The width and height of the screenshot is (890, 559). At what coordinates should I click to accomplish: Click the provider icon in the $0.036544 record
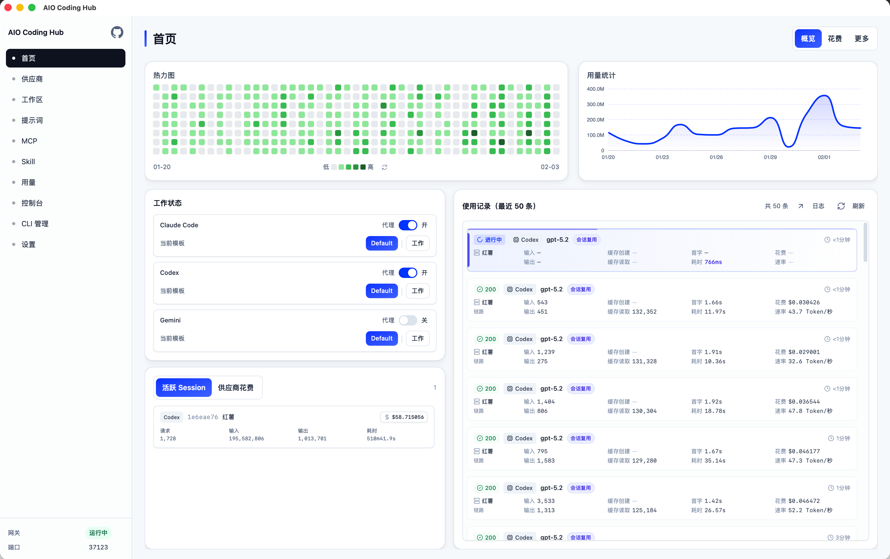pyautogui.click(x=477, y=402)
